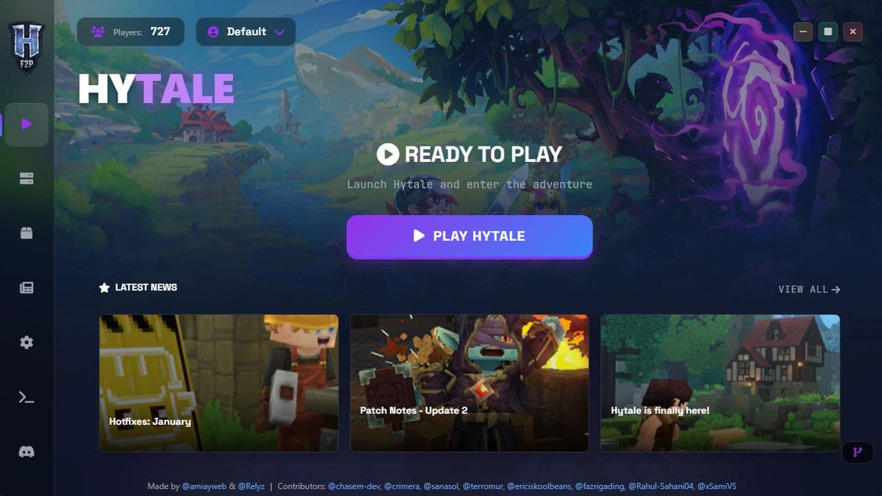Click the Players count badge
Screen dimensions: 882x496
pyautogui.click(x=130, y=32)
